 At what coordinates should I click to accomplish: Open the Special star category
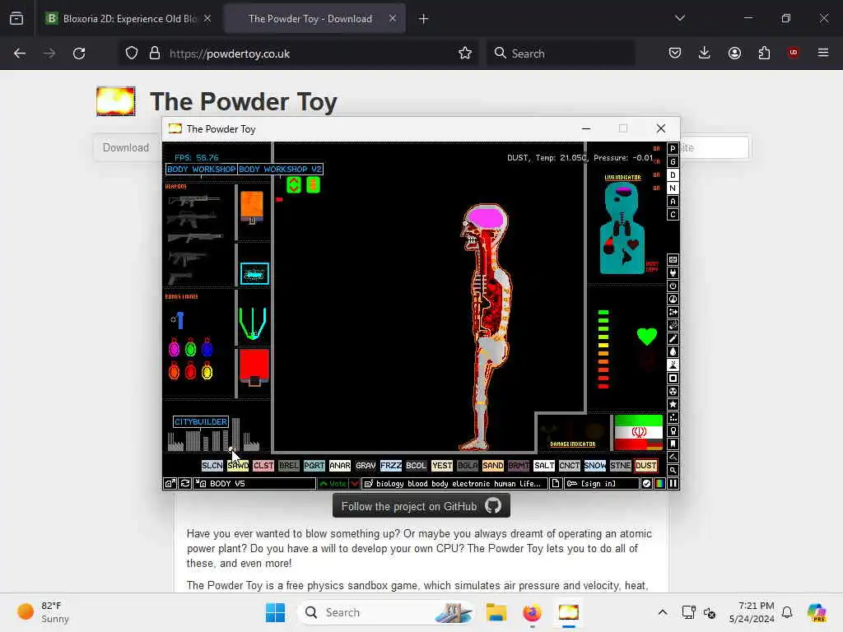click(x=673, y=405)
